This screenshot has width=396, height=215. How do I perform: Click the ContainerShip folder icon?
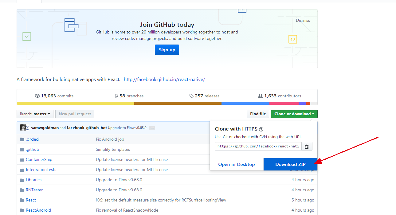[22, 160]
